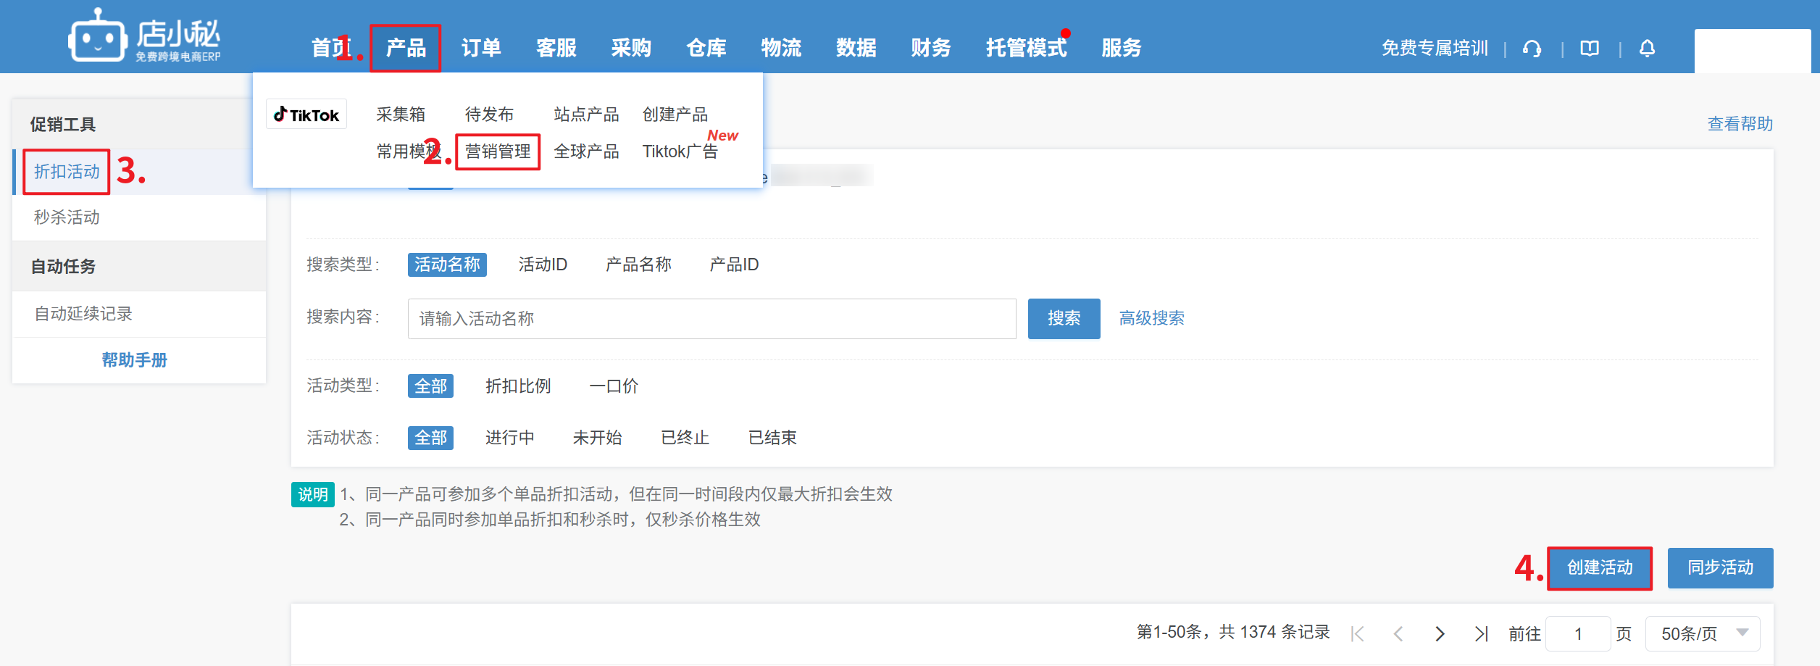Click the 高级搜索 link

(x=1151, y=318)
